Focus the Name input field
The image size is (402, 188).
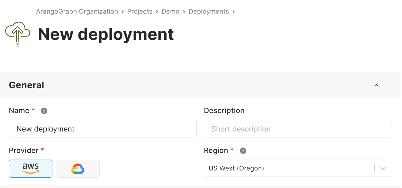point(103,129)
